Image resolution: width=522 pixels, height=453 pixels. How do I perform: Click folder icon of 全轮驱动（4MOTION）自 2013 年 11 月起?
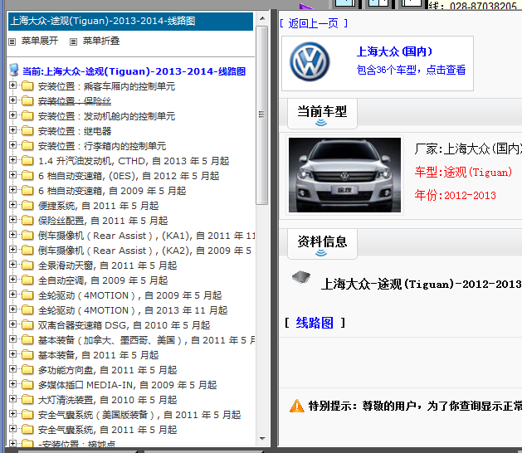tap(27, 310)
